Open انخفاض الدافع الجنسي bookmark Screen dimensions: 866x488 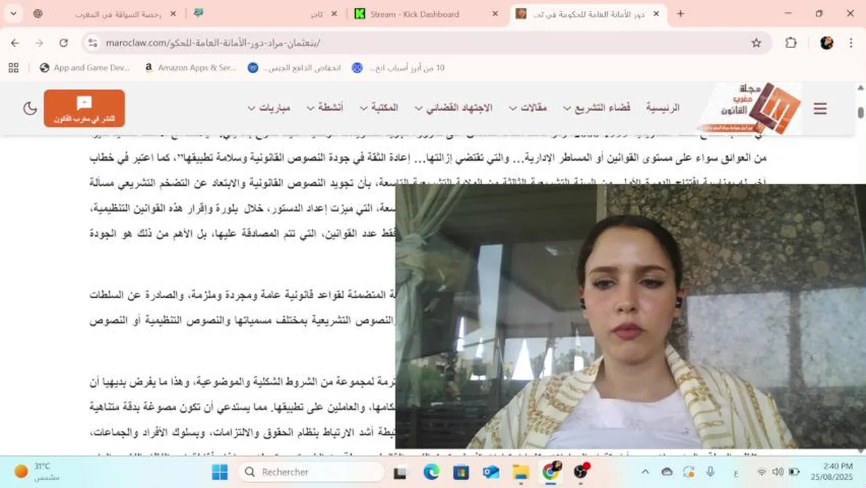[x=294, y=68]
